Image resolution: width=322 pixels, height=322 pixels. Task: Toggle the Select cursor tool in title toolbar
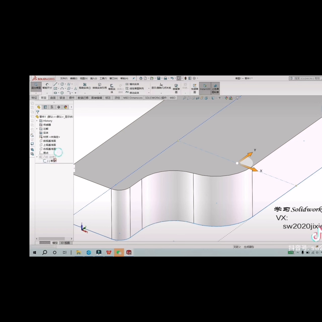(x=179, y=78)
